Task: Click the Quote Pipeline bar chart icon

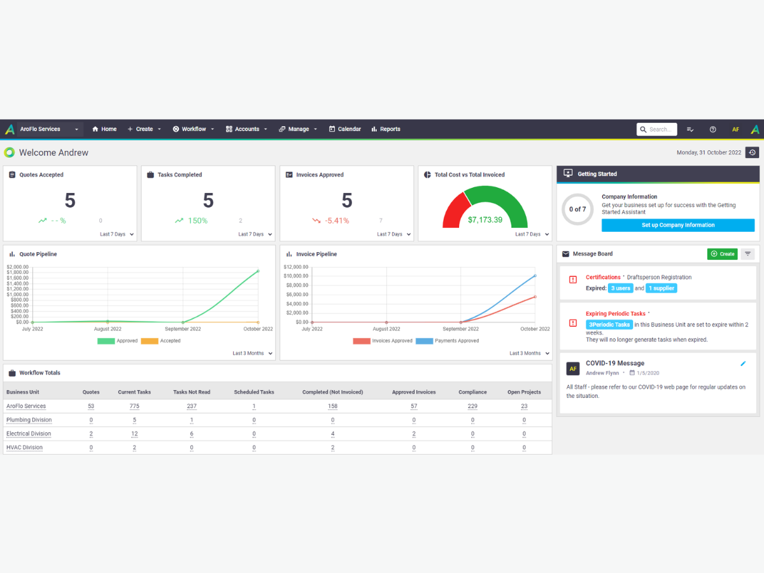Action: 12,254
